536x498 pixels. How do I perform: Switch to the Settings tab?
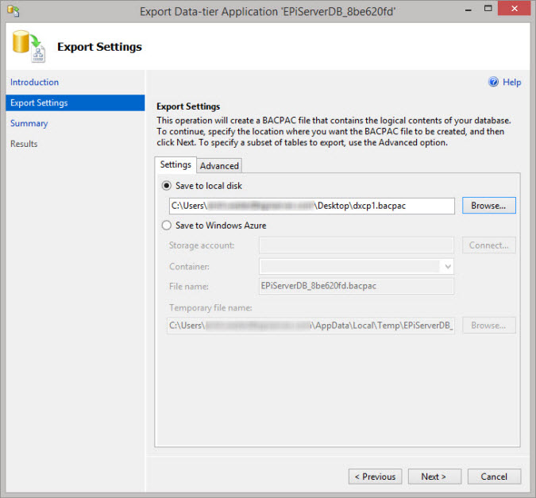[175, 165]
